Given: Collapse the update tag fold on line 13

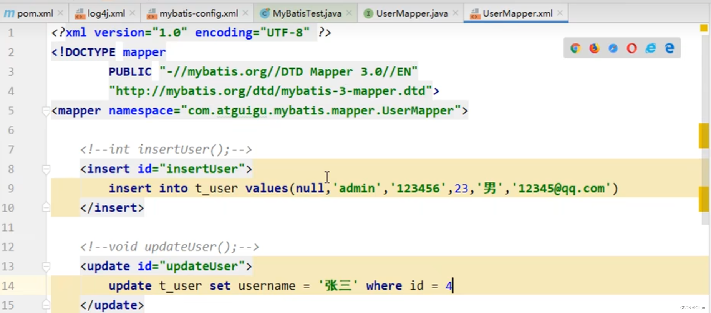Looking at the screenshot, I should coord(46,267).
